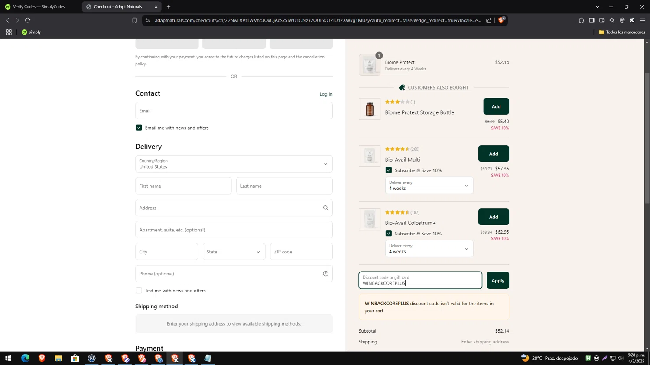Click the discount code input field
Screen dimensions: 650x365
(420, 281)
